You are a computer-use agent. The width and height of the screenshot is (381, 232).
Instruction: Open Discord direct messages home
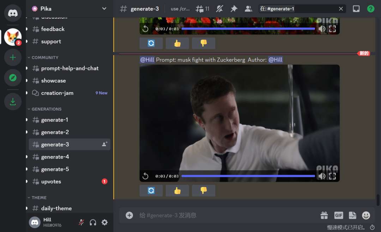(13, 13)
